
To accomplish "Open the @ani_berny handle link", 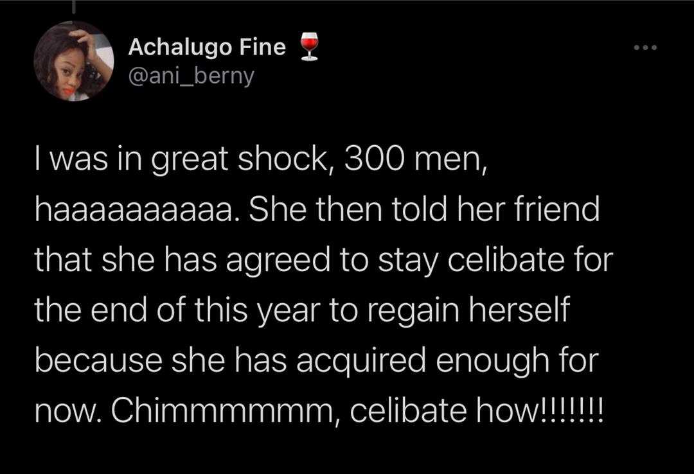I will (191, 76).
